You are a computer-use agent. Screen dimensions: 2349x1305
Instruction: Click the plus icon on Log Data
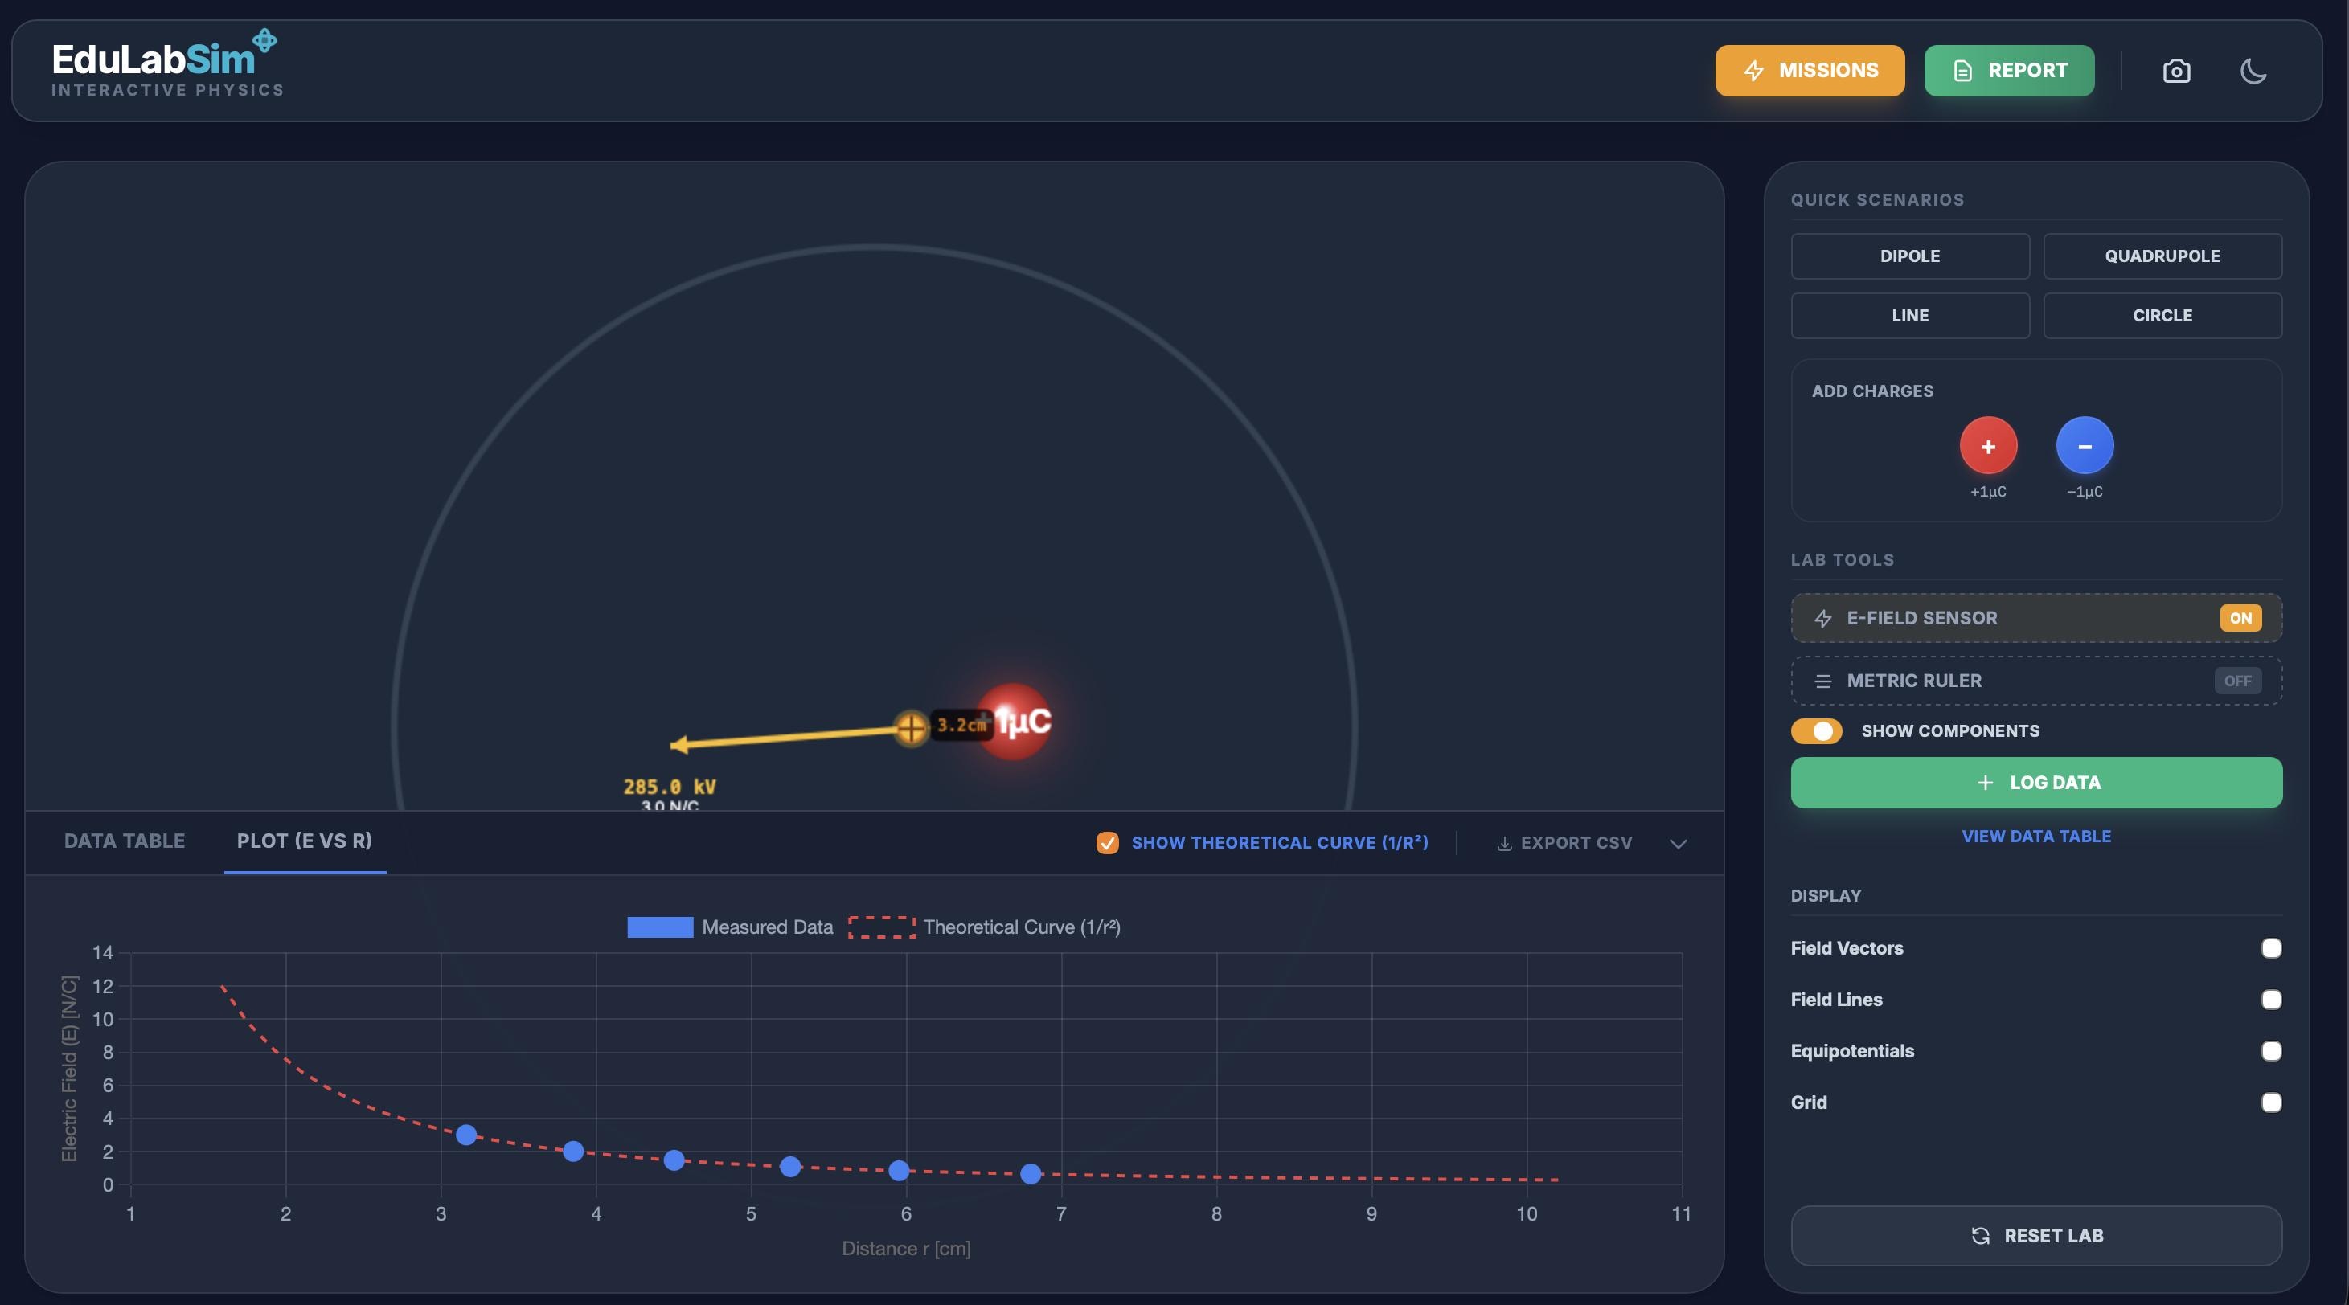1984,782
